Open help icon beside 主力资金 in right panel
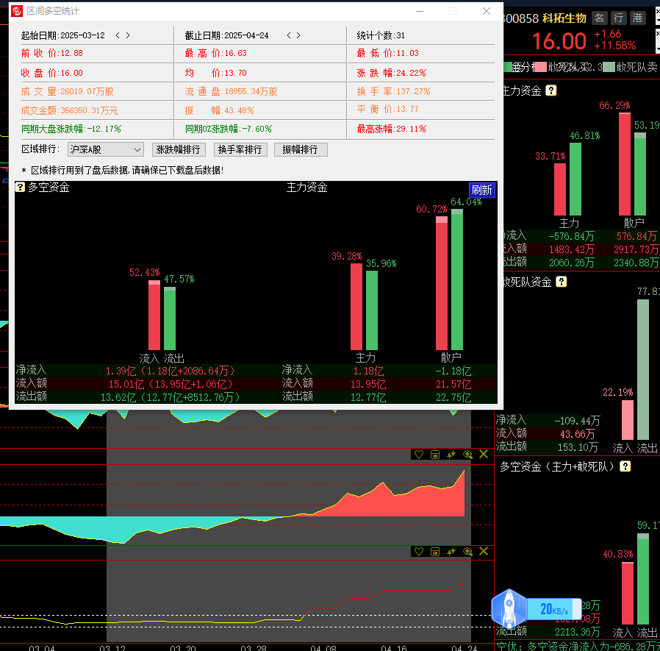Screen dimensions: 660x651 click(x=551, y=90)
